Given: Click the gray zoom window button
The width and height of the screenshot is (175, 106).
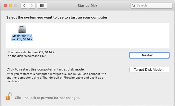Looking at the screenshot, I should (x=16, y=5).
